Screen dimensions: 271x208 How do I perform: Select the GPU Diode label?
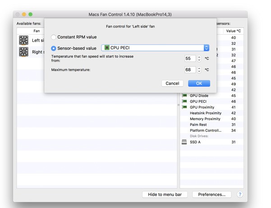tap(199, 96)
